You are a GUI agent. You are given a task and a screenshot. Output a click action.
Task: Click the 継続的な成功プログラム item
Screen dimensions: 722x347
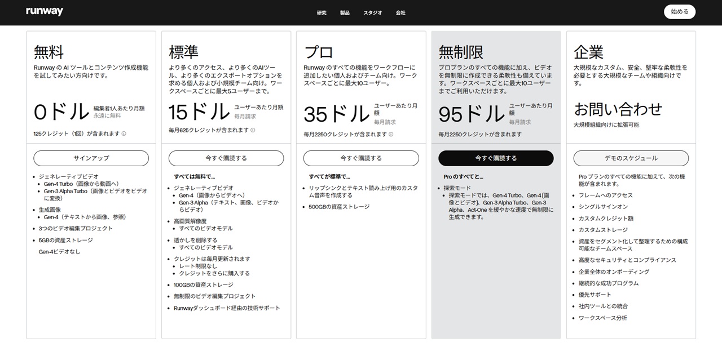(609, 283)
